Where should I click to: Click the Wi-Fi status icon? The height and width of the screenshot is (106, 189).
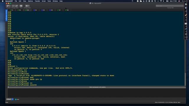click(161, 1)
